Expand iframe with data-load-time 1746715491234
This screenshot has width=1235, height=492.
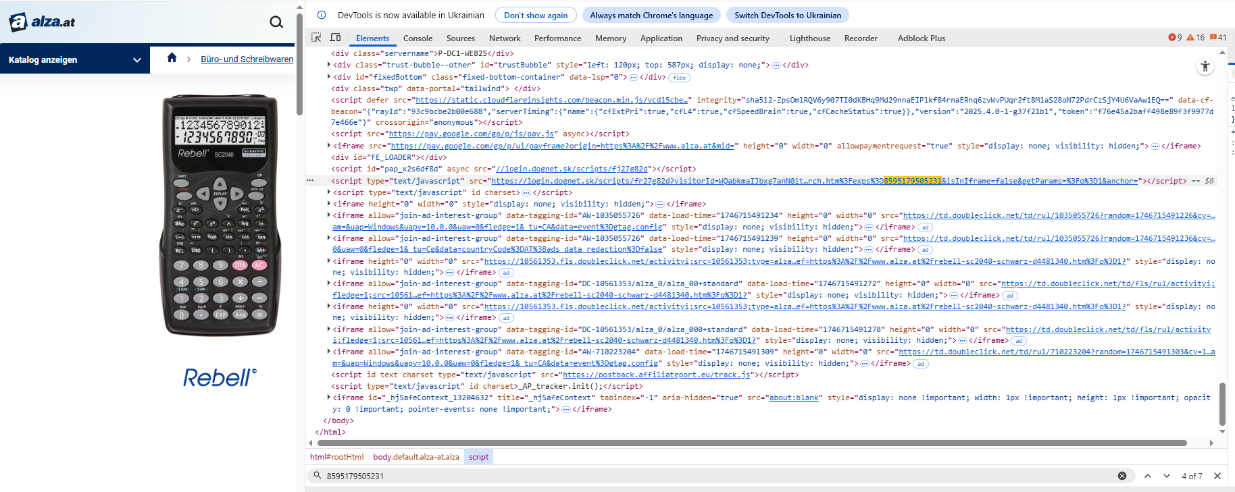pos(329,215)
